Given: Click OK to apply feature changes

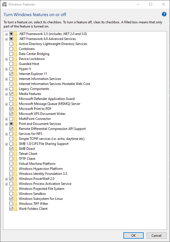Looking at the screenshot, I should (133, 236).
